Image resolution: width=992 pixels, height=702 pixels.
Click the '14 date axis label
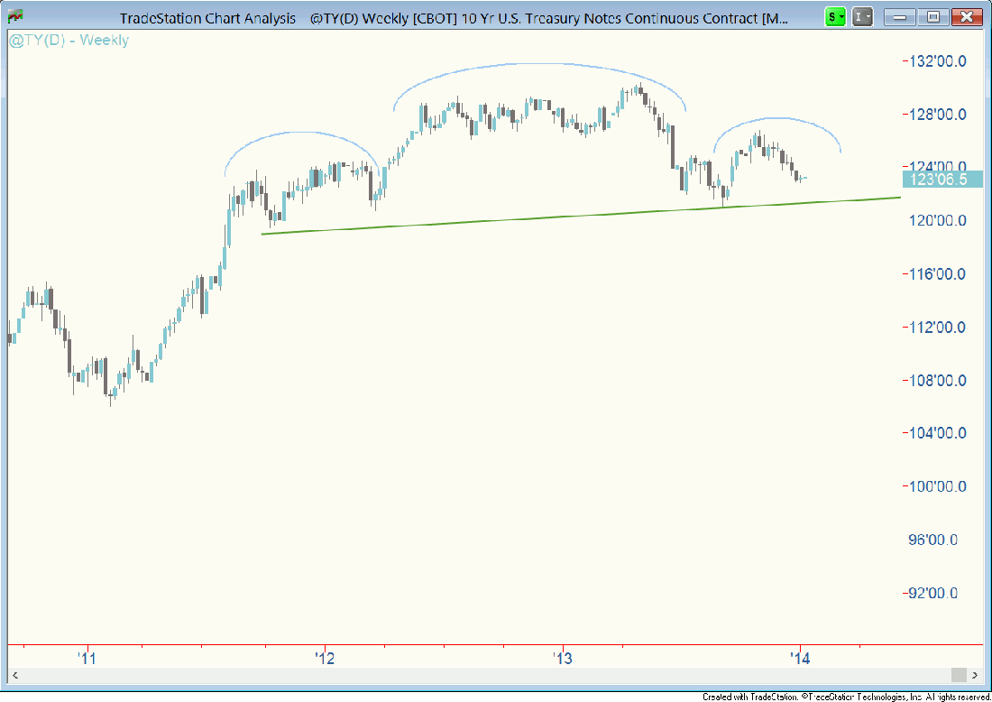[x=800, y=659]
